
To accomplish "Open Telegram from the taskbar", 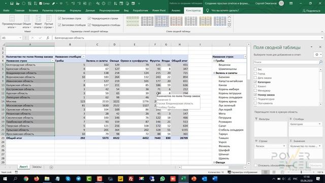I will (x=79, y=178).
